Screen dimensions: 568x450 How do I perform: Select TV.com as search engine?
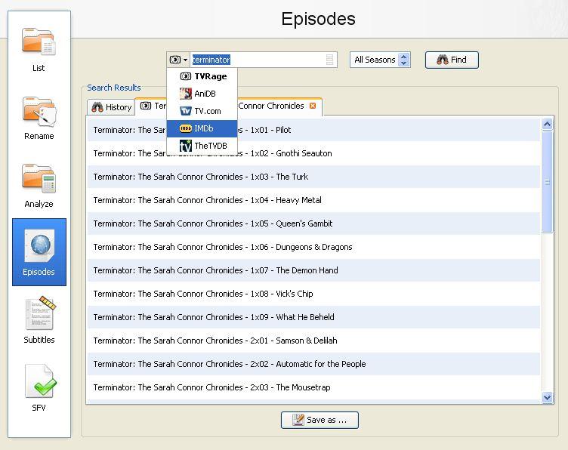202,111
